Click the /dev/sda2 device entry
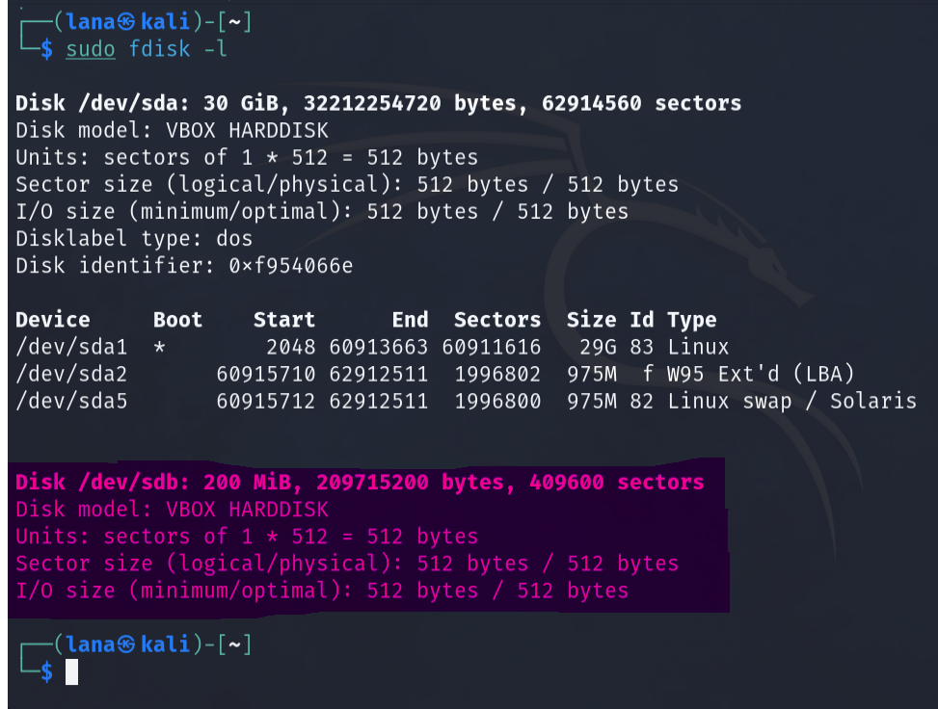 [71, 374]
